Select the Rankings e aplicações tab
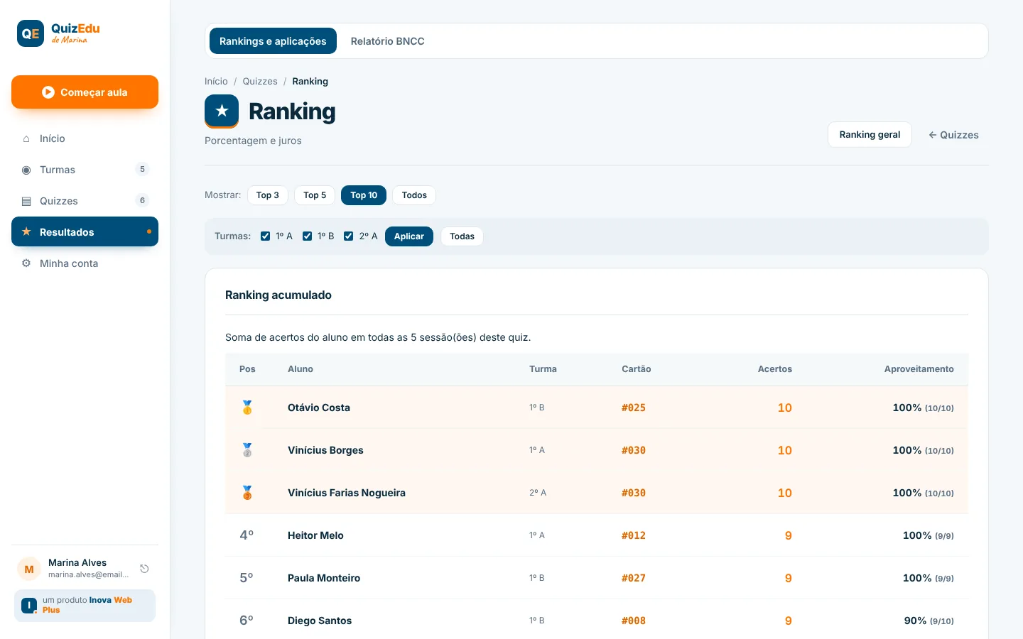Screen dimensions: 1023x639 pos(273,41)
